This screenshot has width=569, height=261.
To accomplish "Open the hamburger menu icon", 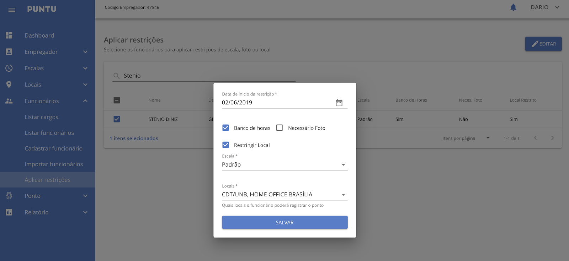I will tap(12, 10).
